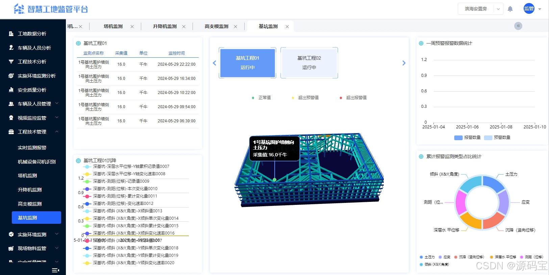Screen dimensions: 549x275
Task: Open the 监管 user avatar
Action: pos(529,9)
